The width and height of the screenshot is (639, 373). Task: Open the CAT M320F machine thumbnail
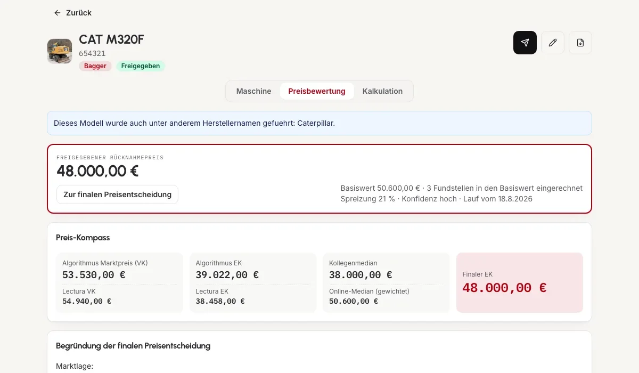pyautogui.click(x=60, y=51)
